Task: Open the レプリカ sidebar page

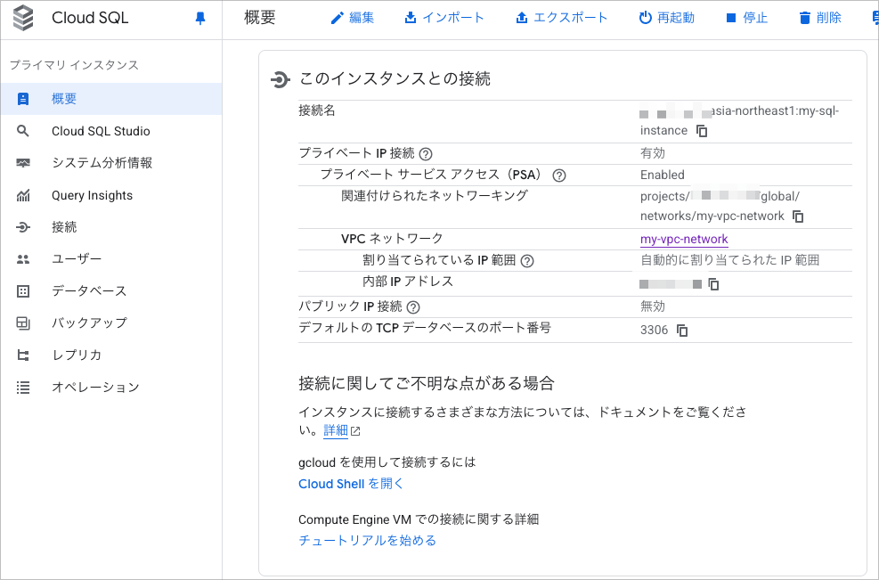Action: (x=111, y=355)
